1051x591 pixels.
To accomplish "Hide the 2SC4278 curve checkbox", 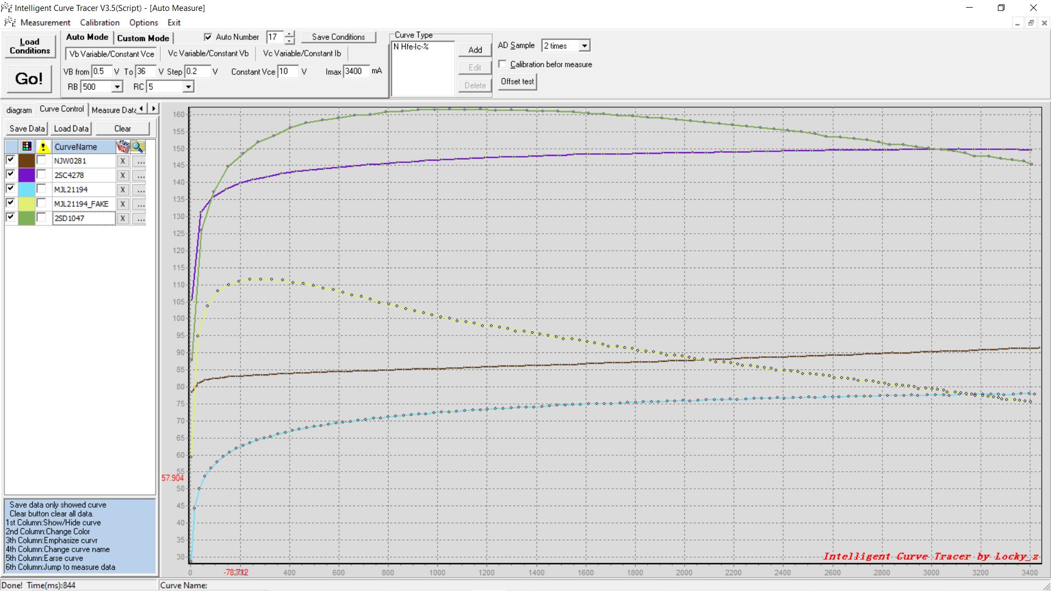I will (x=10, y=174).
